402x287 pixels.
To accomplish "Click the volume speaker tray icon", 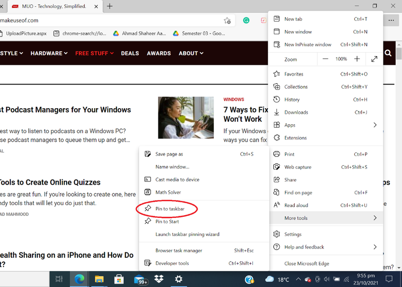I will (x=326, y=279).
